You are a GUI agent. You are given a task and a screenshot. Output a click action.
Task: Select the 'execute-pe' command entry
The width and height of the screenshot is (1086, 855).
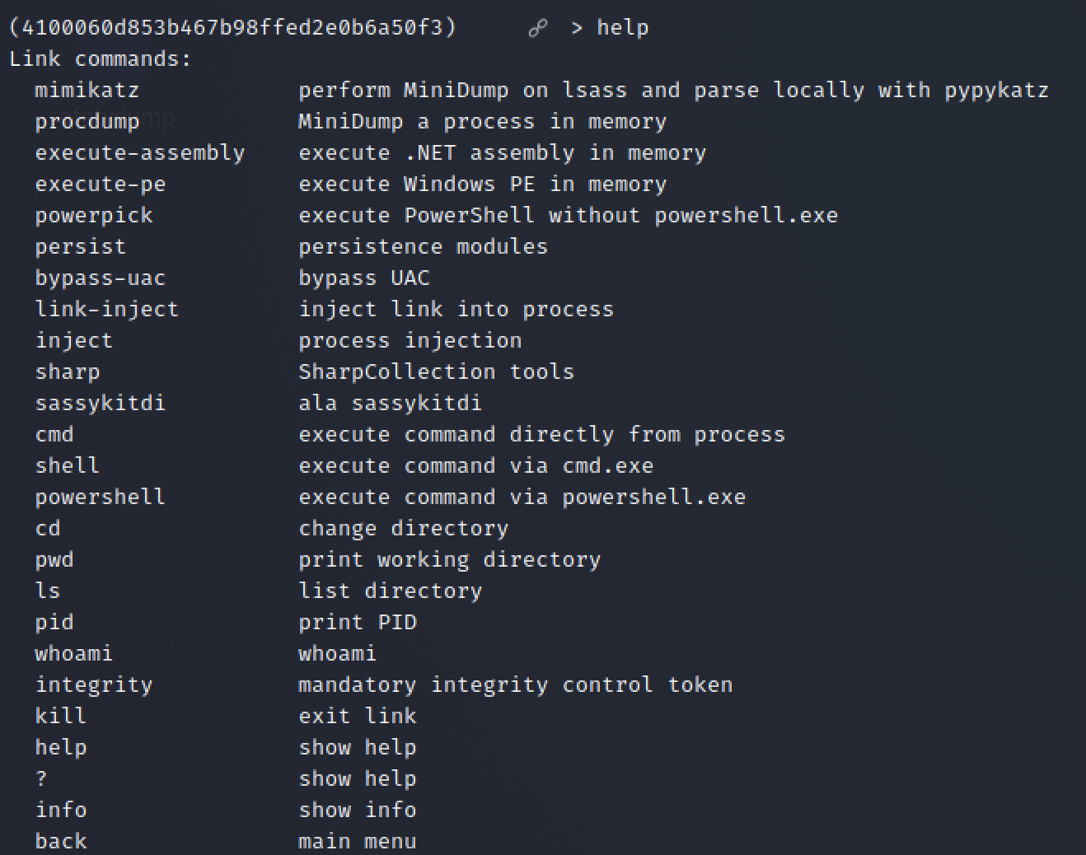100,185
